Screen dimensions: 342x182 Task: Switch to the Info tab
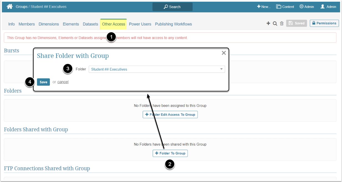(x=11, y=24)
